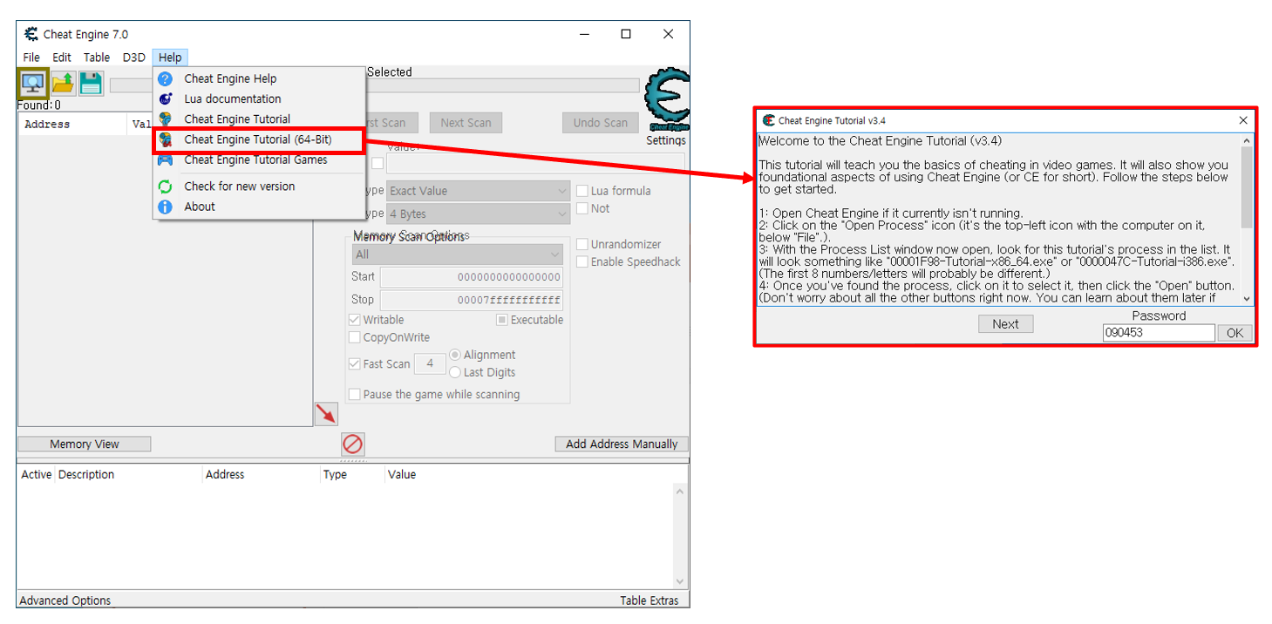Click the Next Scan button

pyautogui.click(x=466, y=123)
